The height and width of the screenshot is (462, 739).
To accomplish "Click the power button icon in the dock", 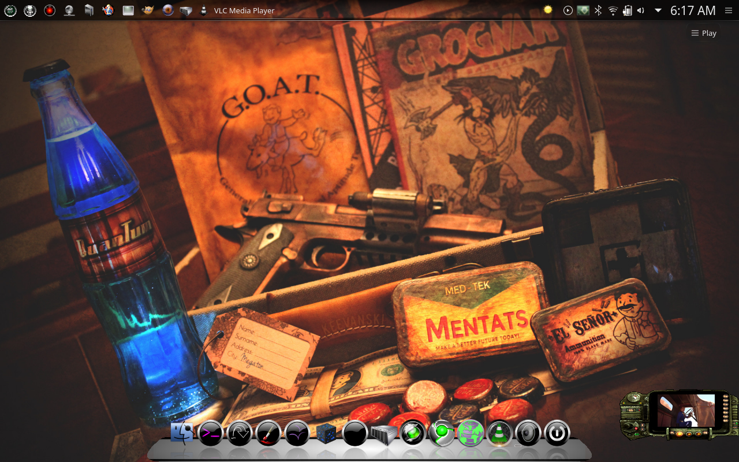I will tap(557, 433).
